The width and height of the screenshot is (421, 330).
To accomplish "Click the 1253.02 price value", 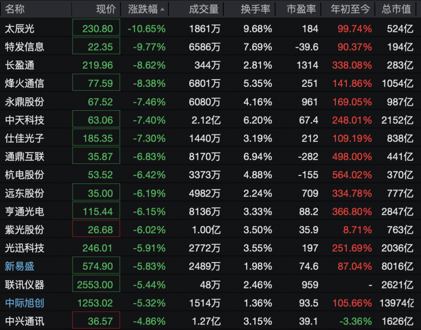I will click(95, 303).
